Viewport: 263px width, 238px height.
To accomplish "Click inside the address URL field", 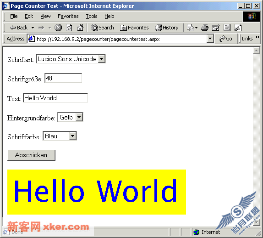I will (x=121, y=39).
